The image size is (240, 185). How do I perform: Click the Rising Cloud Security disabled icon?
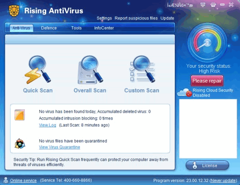[x=185, y=92]
